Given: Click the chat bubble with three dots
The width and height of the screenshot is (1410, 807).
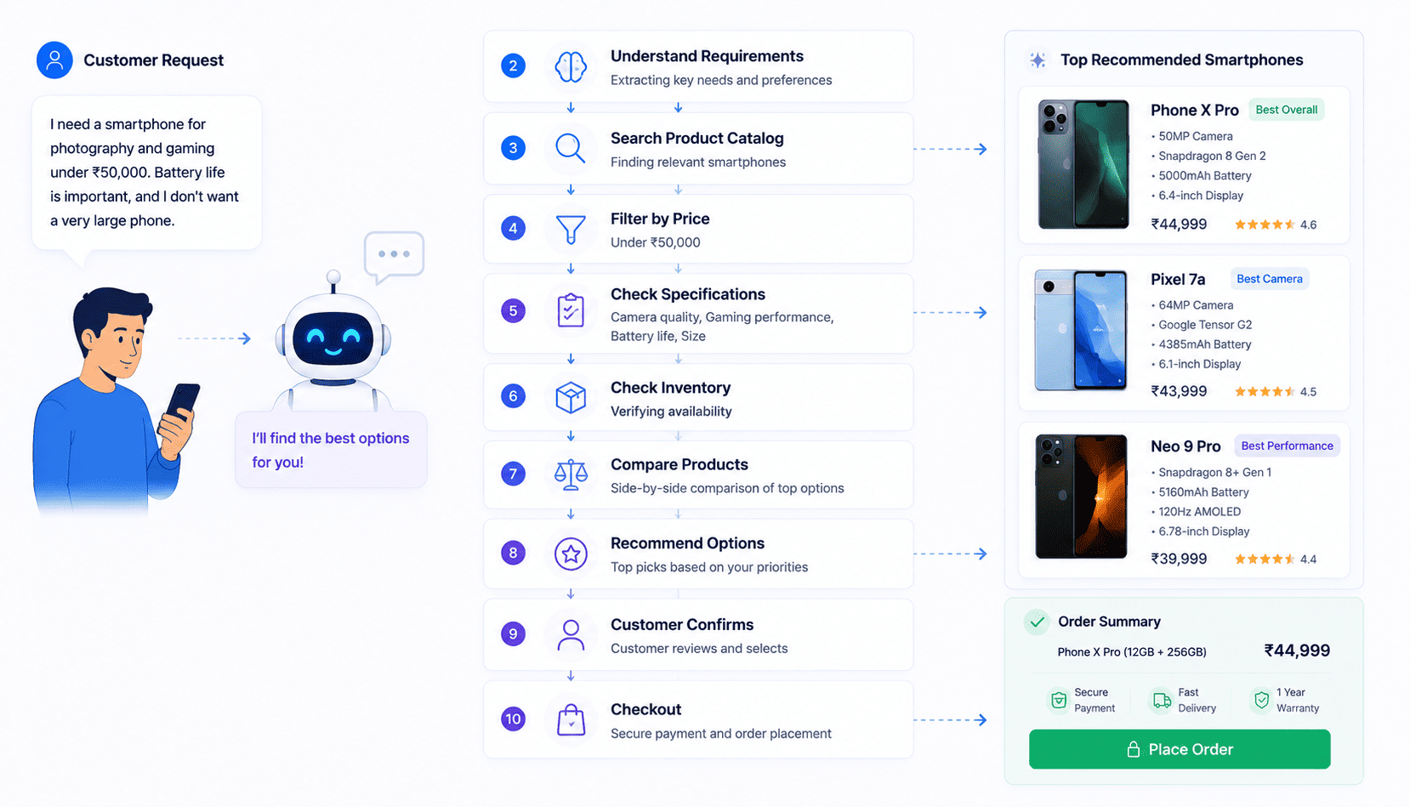Looking at the screenshot, I should [x=394, y=256].
